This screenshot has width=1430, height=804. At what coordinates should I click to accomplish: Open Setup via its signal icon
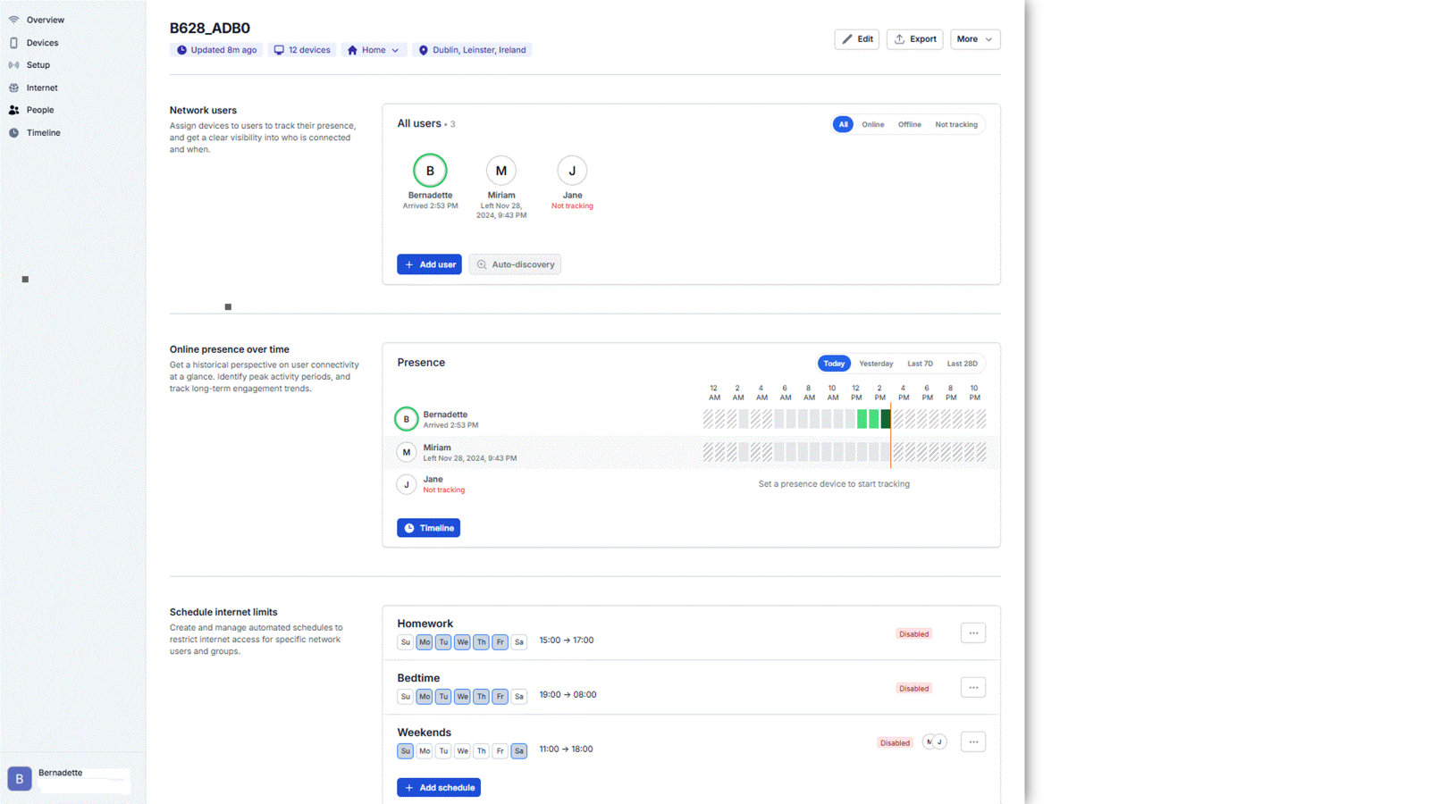13,65
